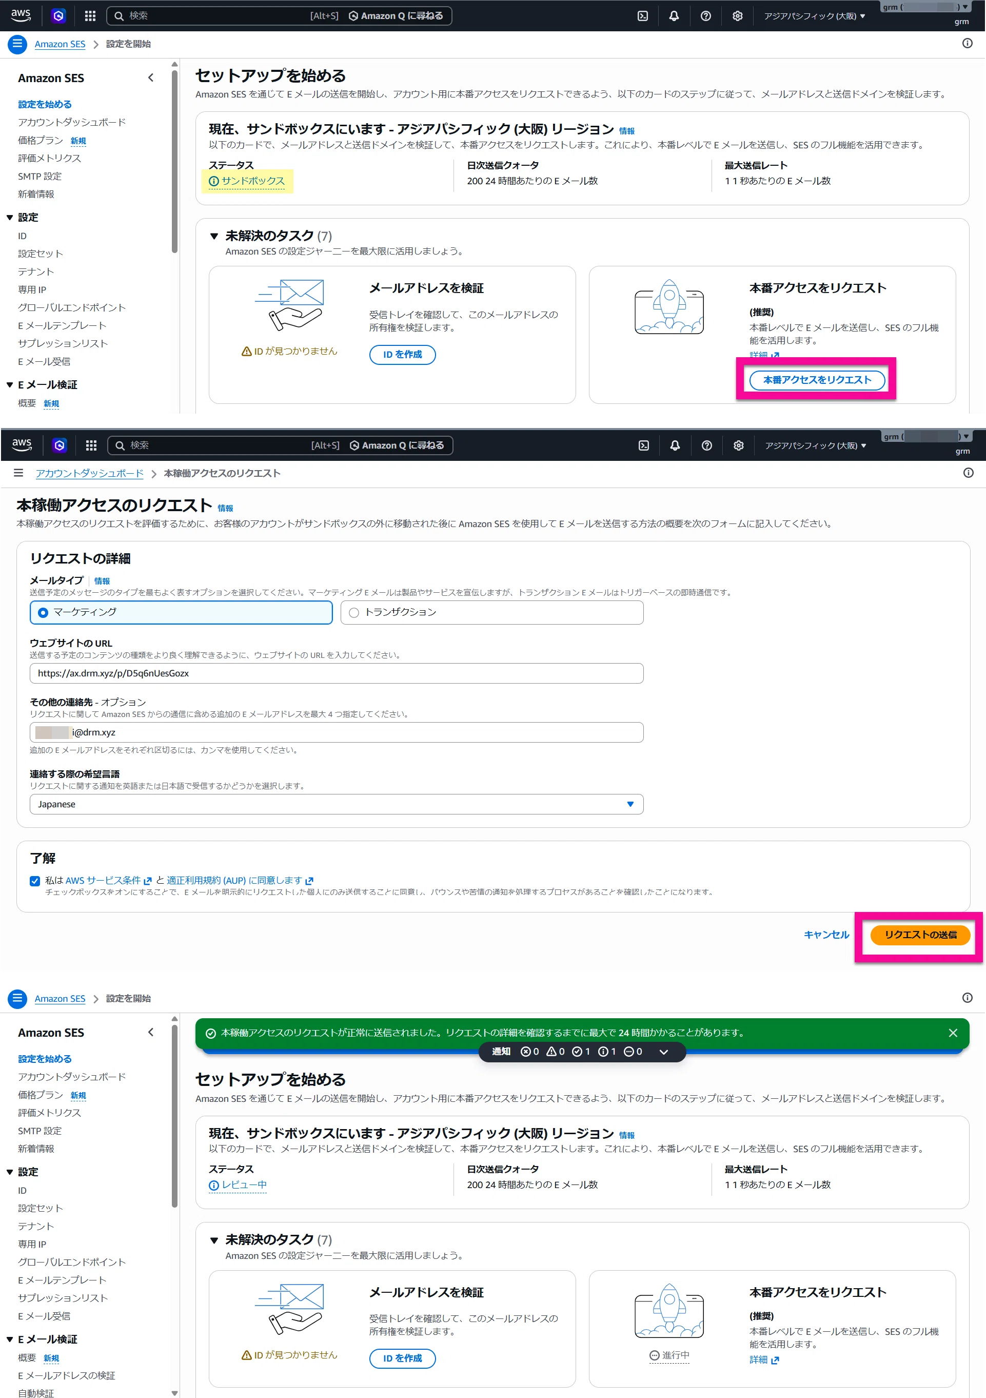Click the ウェブサイトの URL input field

tap(337, 673)
